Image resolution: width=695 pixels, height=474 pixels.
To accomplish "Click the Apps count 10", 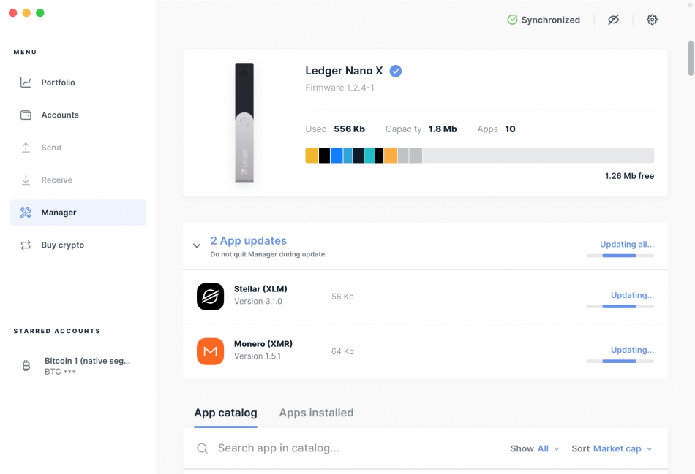I will point(510,129).
